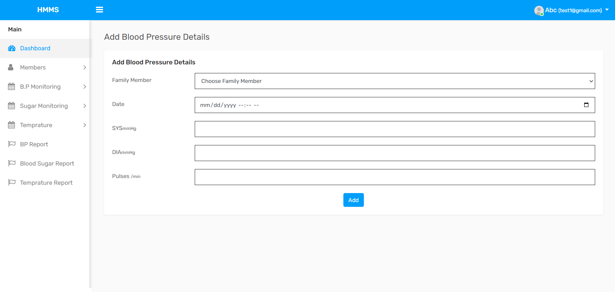The width and height of the screenshot is (615, 292).
Task: Expand the Temprature submenu chevron
Action: coord(85,125)
